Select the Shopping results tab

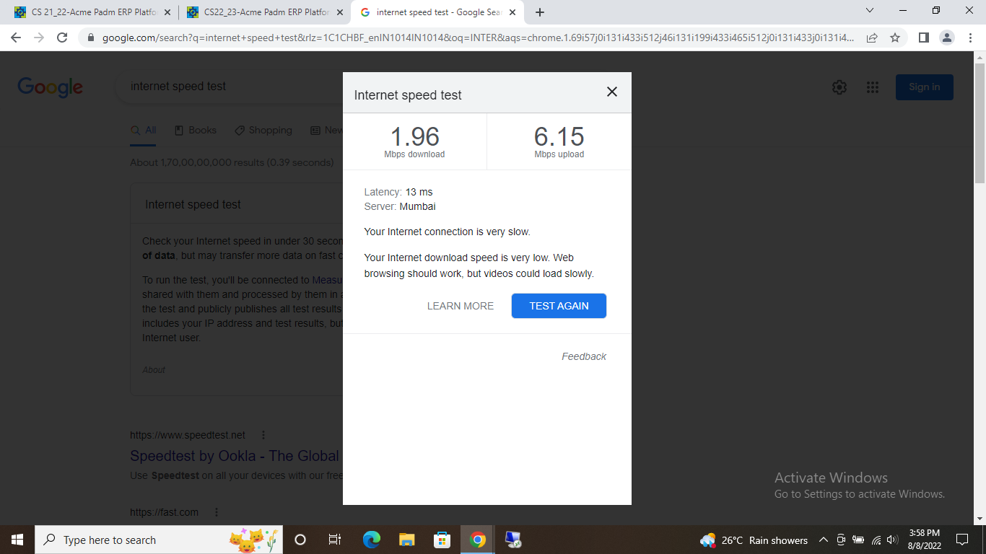pos(263,131)
